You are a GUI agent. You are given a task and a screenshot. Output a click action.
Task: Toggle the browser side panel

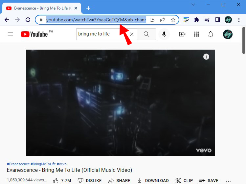(218, 20)
